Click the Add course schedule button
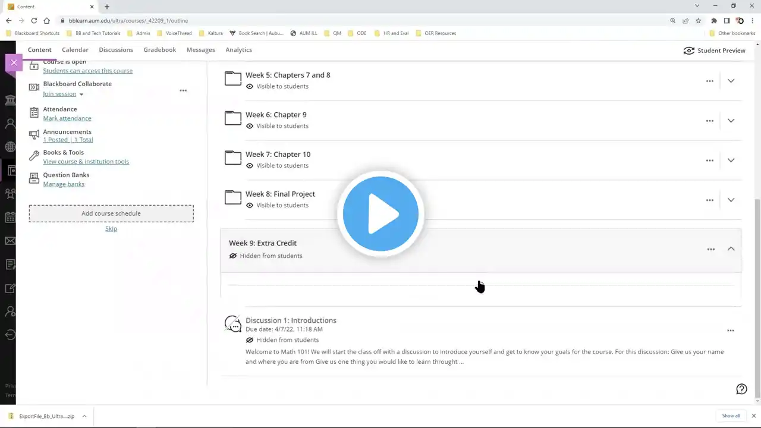This screenshot has height=428, width=761. [x=111, y=213]
